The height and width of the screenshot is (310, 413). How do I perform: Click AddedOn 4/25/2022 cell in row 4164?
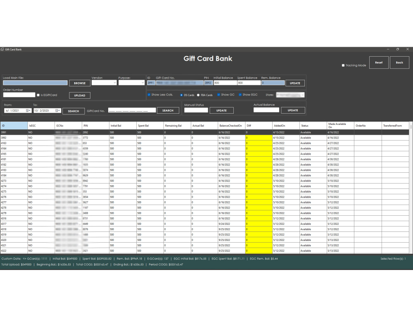click(286, 148)
